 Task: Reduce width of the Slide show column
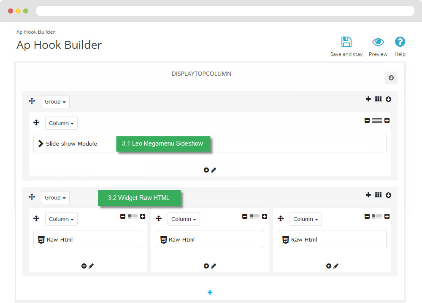367,120
